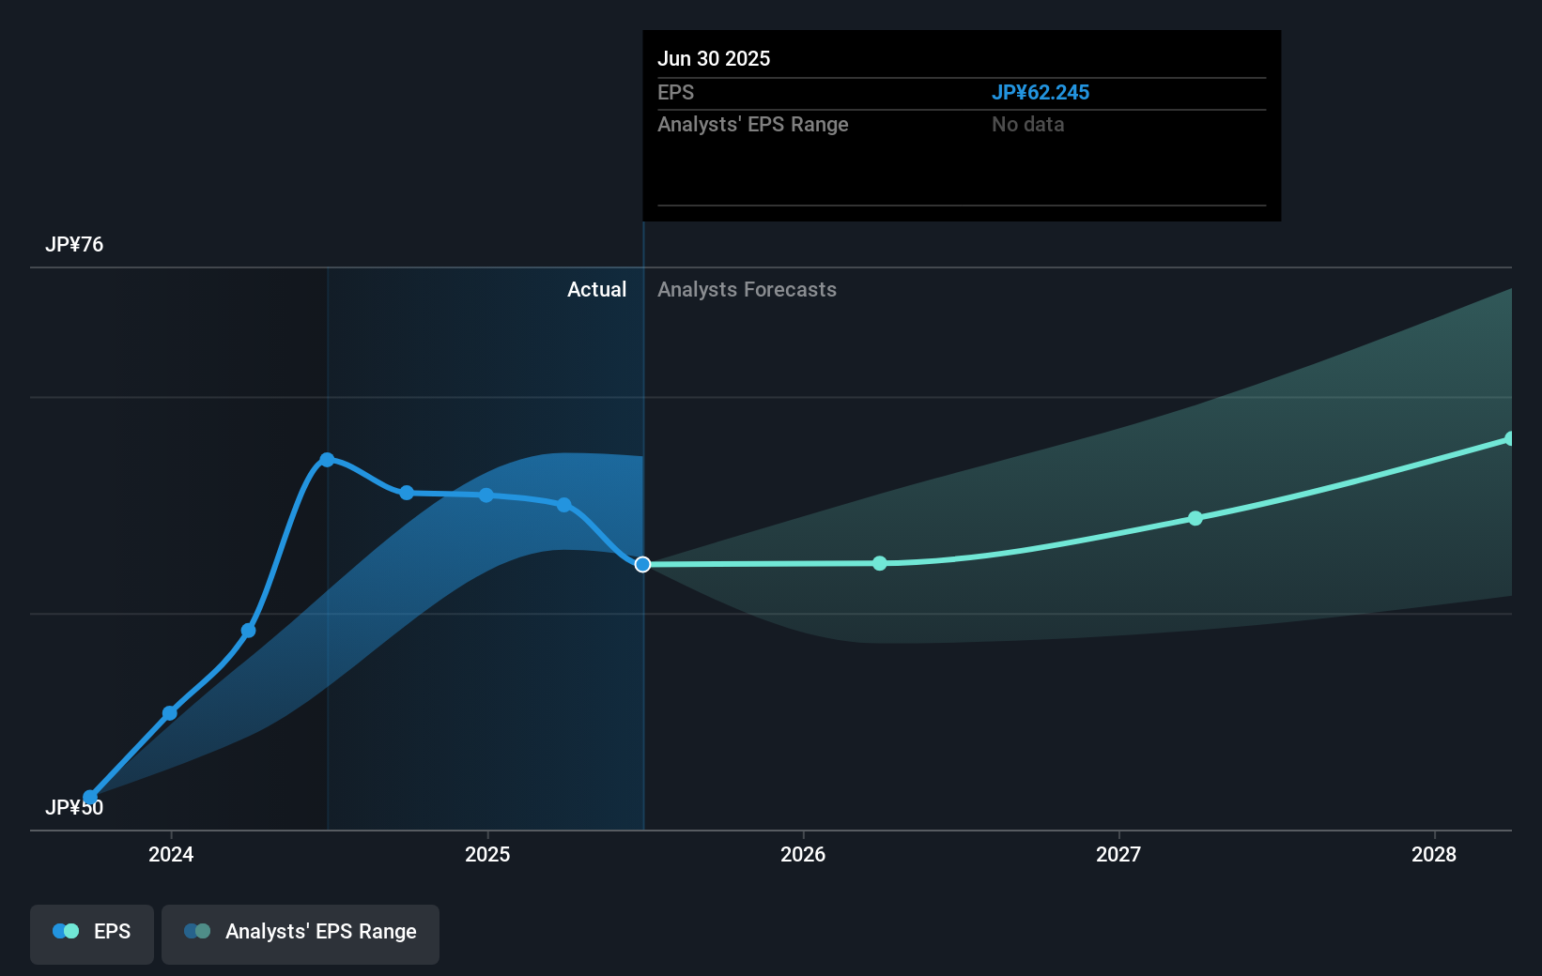Click the 2027 forecast data point
Viewport: 1542px width, 976px height.
pos(1195,518)
